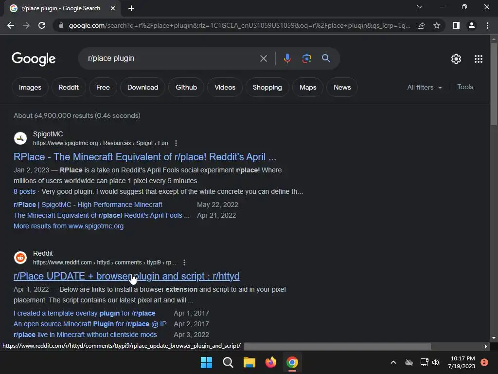Launch Firefox from the taskbar
This screenshot has height=374, width=498.
[270, 362]
